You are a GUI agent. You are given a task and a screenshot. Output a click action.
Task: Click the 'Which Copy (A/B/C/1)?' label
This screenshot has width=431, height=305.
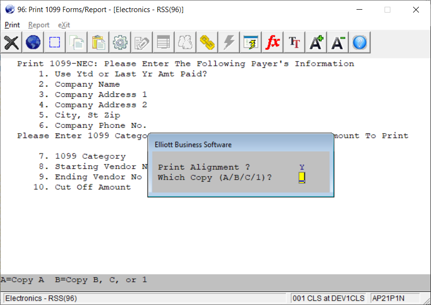(x=215, y=177)
